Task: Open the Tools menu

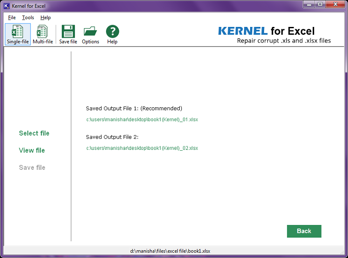Action: (x=28, y=17)
